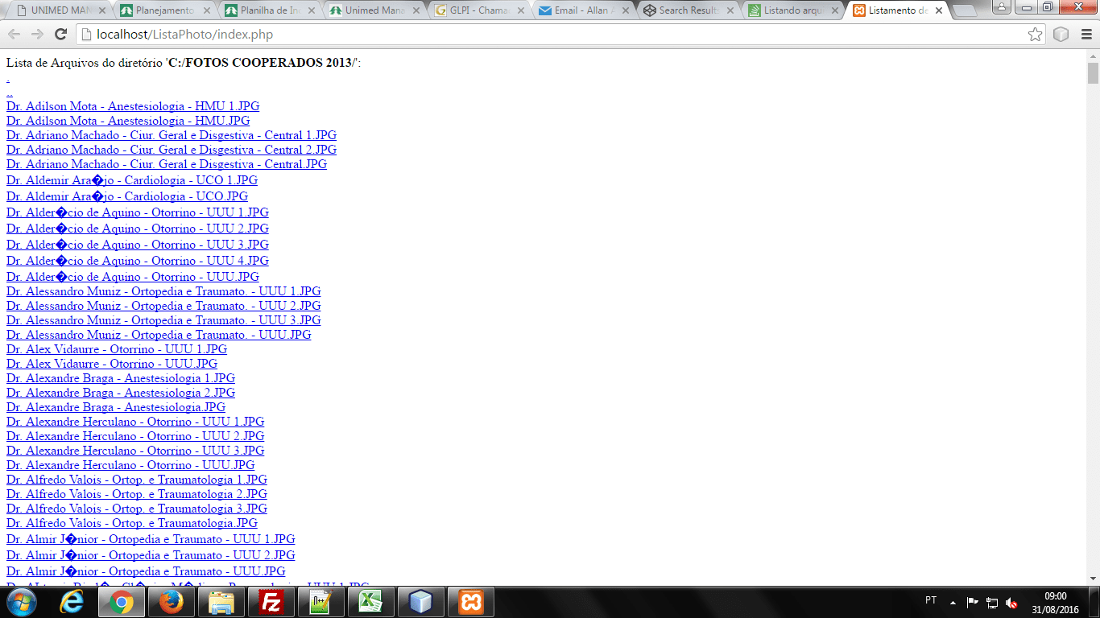Open 'Dr. Alexandre Herculano - Otorrino - UUU 3.JPG'
Viewport: 1100px width, 618px height.
tap(135, 451)
